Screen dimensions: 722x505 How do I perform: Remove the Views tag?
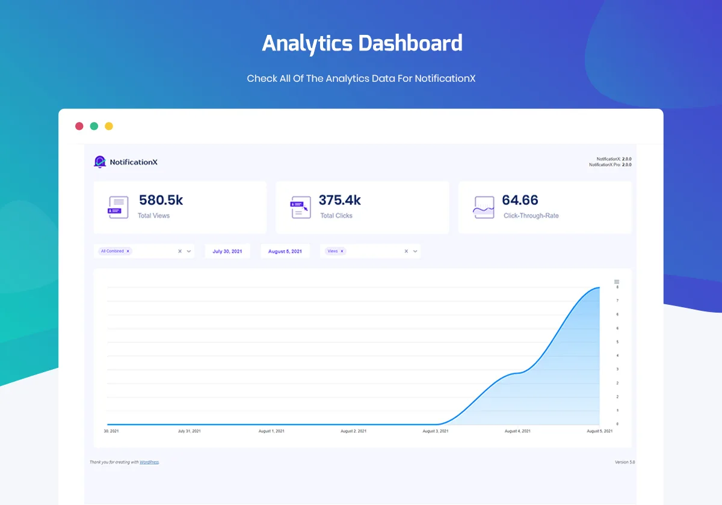point(342,251)
